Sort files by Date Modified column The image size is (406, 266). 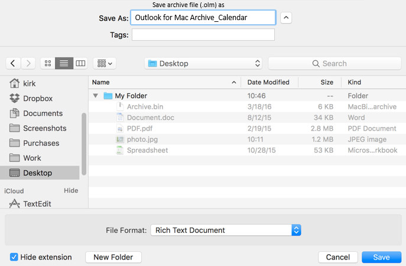coord(269,82)
